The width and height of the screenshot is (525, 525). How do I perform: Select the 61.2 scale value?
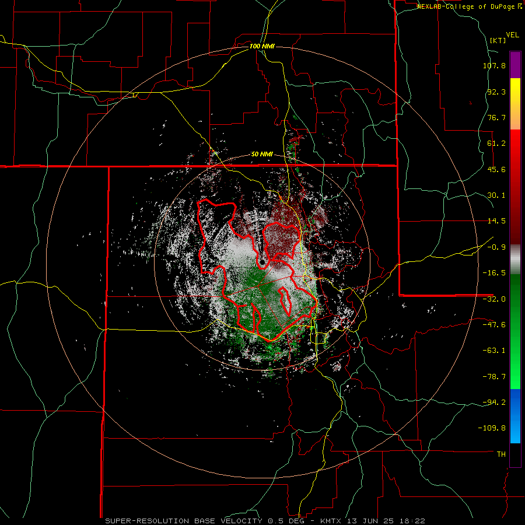496,143
